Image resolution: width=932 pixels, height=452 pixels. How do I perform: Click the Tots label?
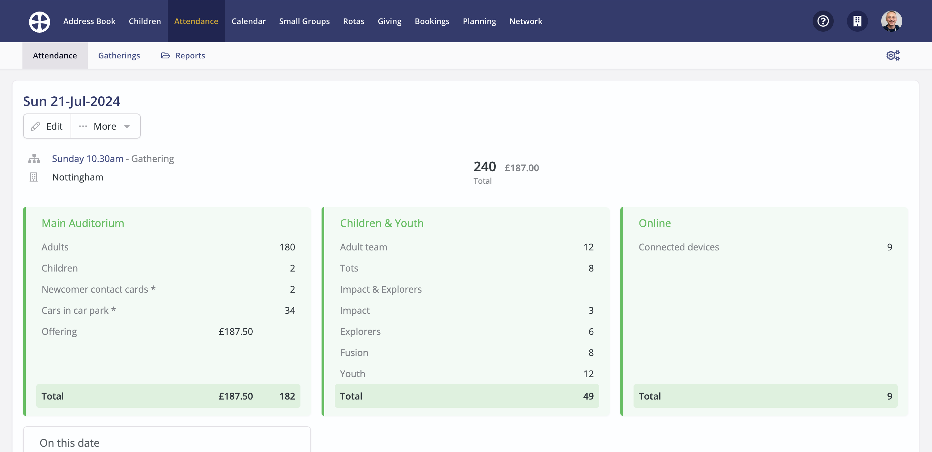[349, 268]
